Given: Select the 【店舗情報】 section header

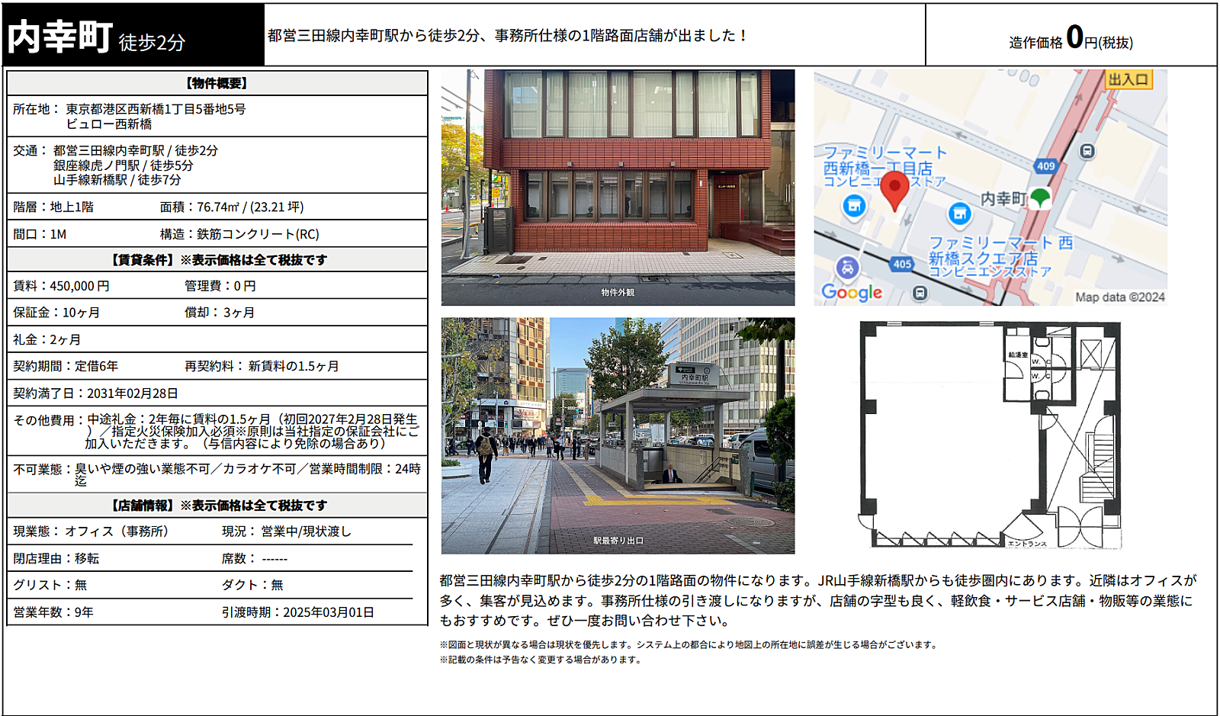Looking at the screenshot, I should point(217,506).
